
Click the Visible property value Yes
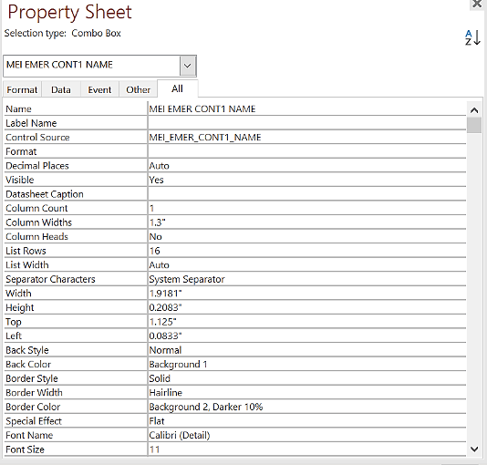(306, 180)
